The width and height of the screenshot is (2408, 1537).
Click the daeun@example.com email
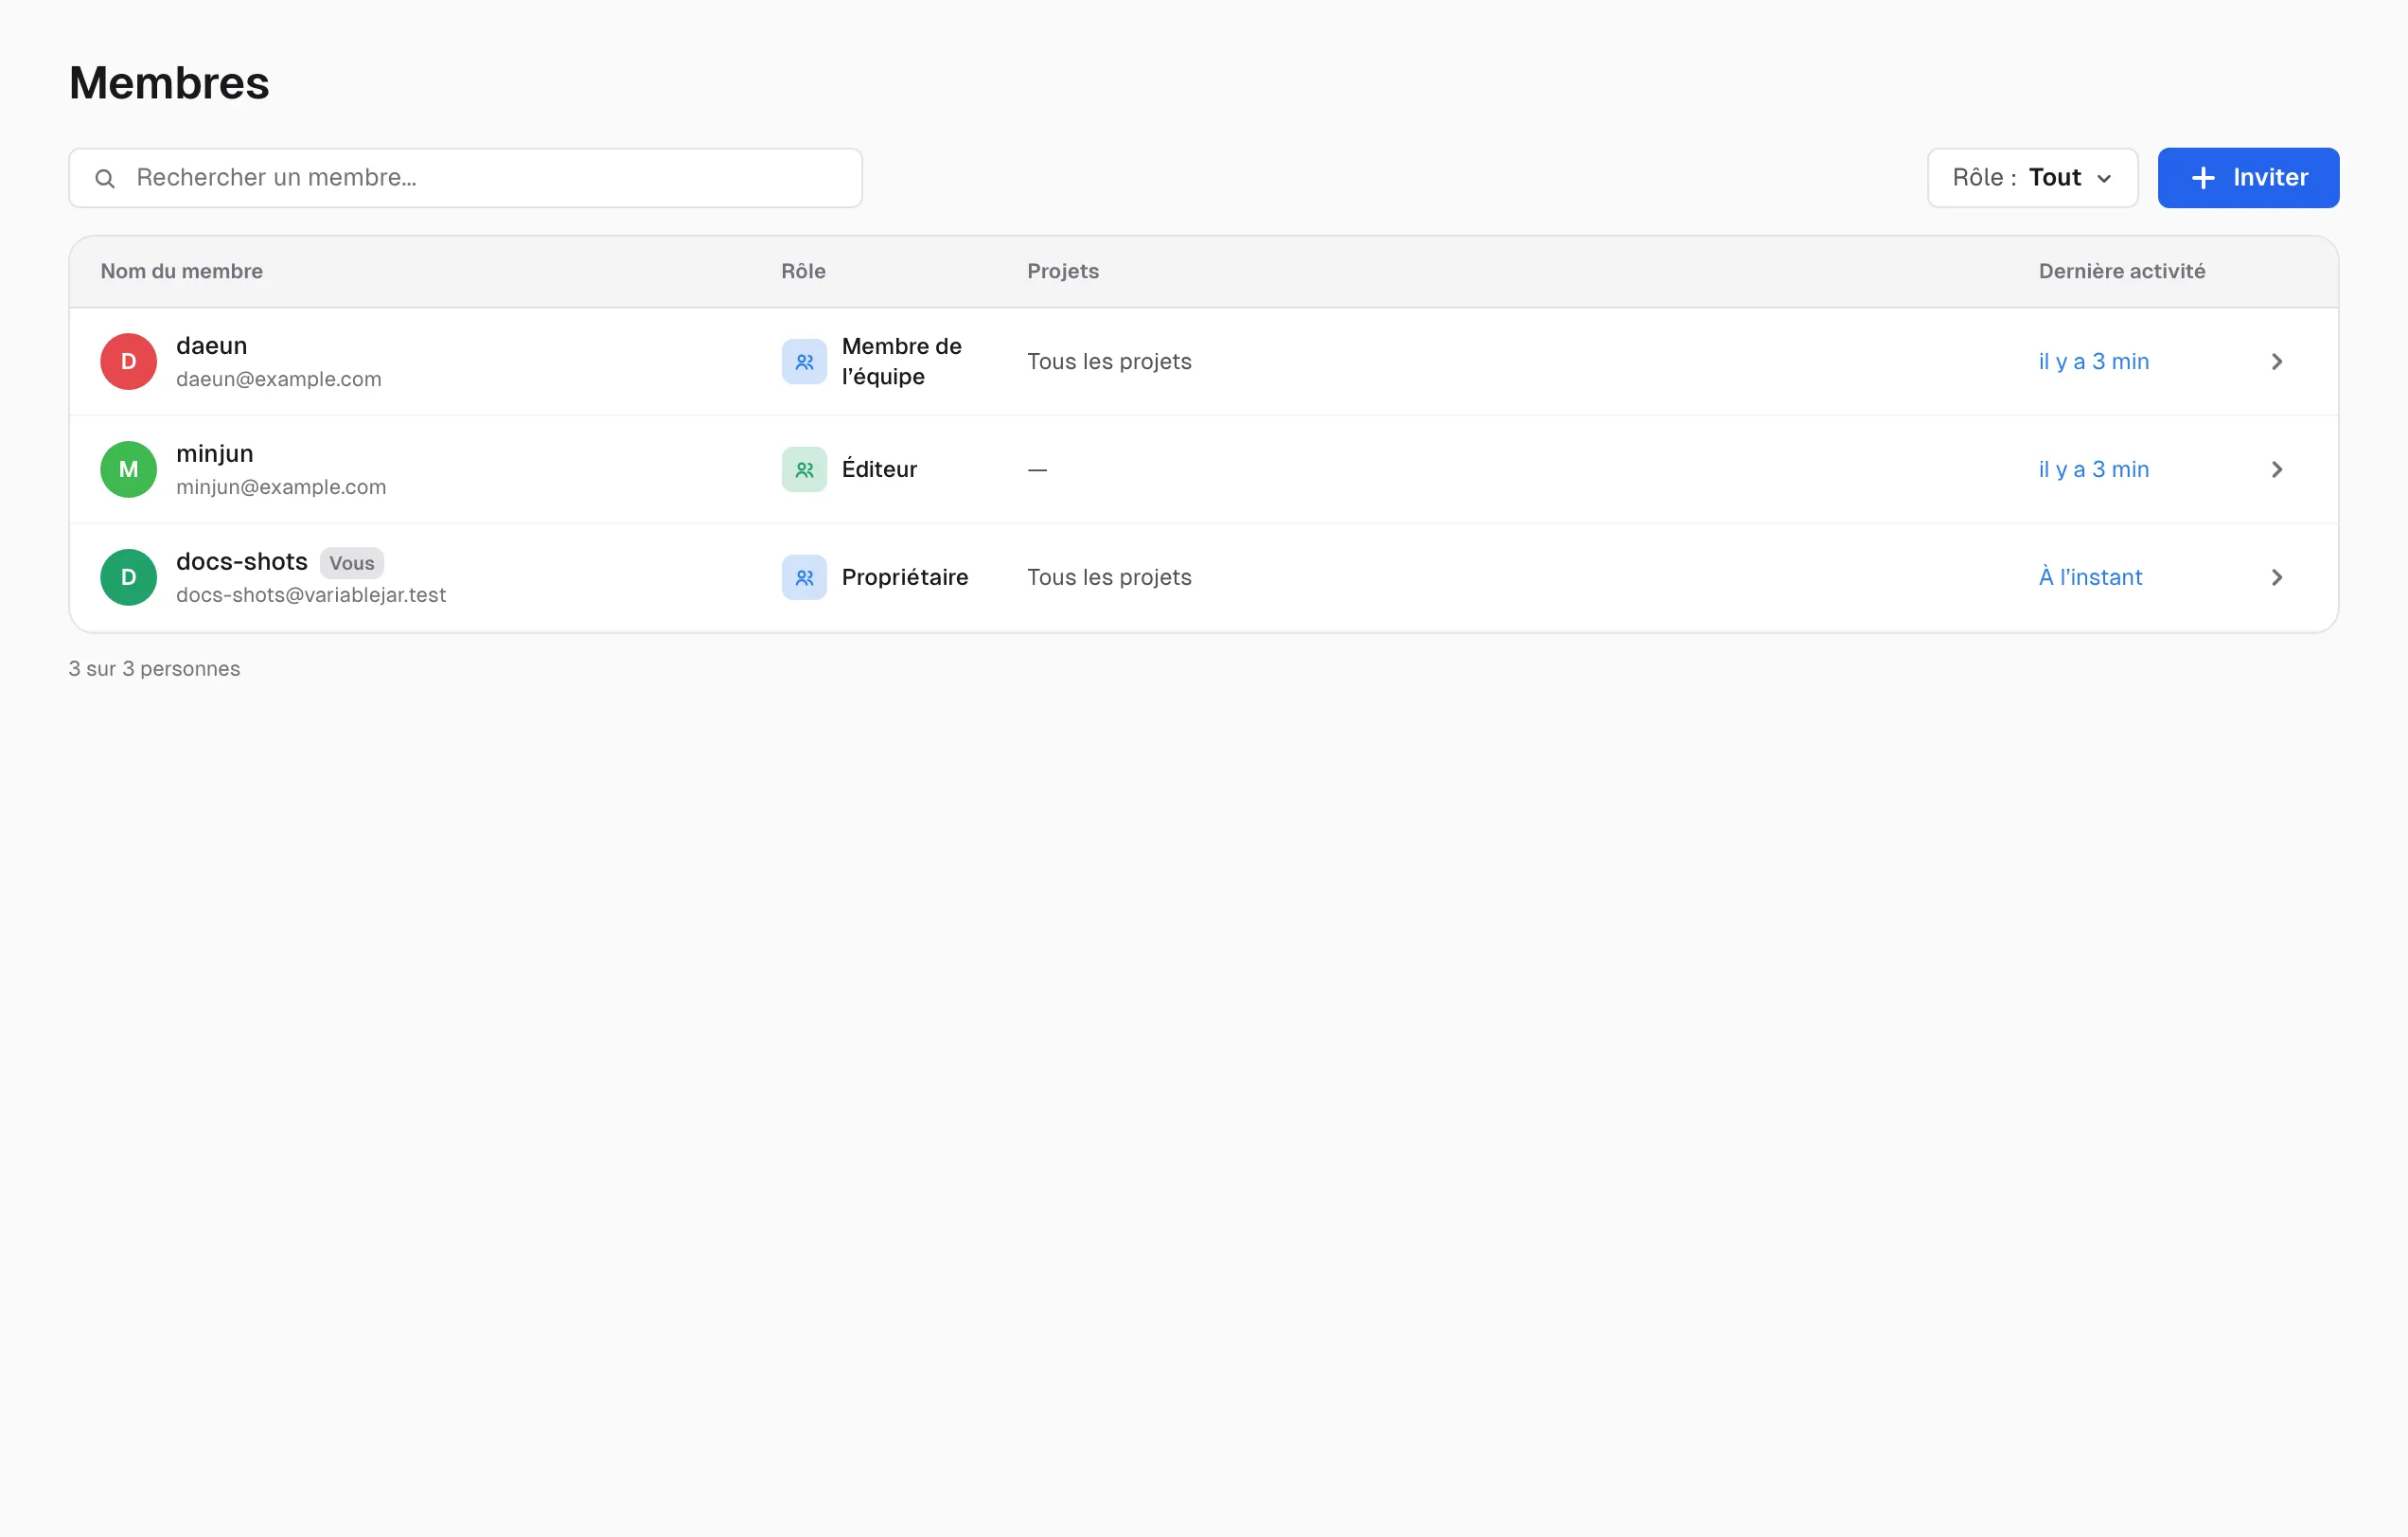tap(278, 379)
